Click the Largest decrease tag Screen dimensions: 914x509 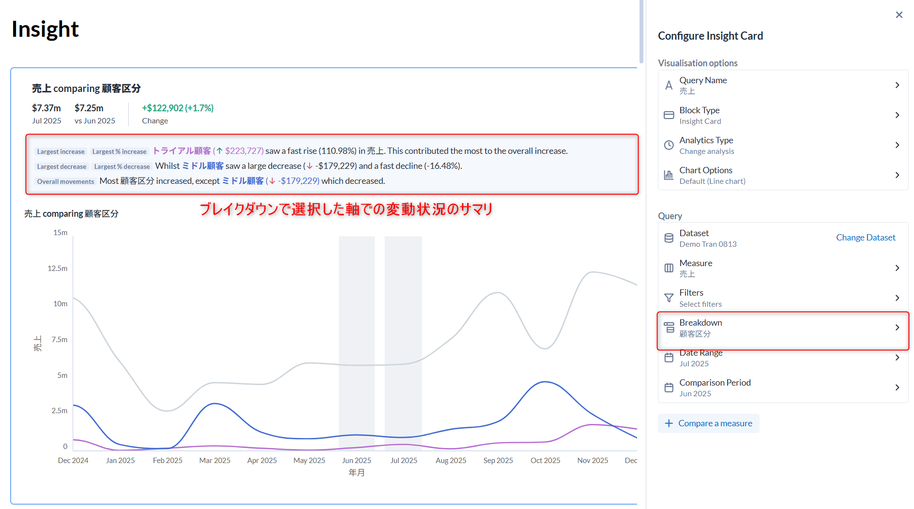[61, 166]
